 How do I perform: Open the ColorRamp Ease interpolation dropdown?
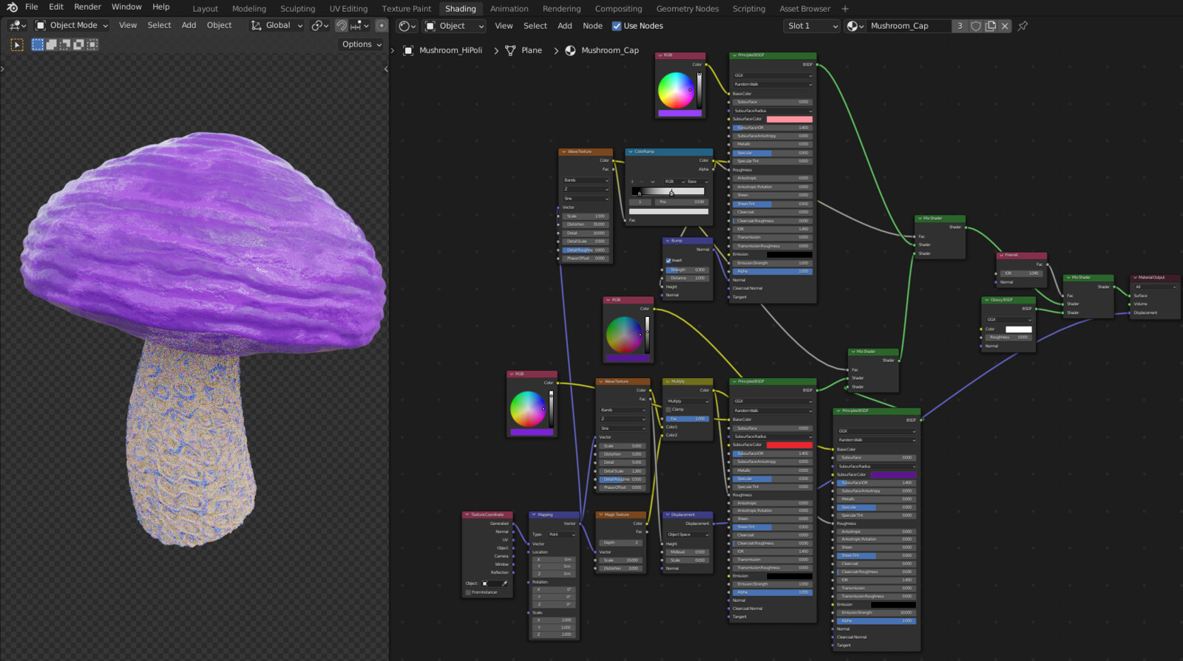(x=696, y=182)
